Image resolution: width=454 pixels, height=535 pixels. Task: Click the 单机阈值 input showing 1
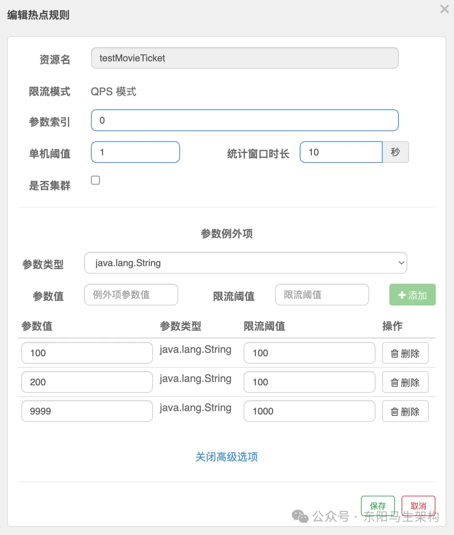(x=135, y=152)
